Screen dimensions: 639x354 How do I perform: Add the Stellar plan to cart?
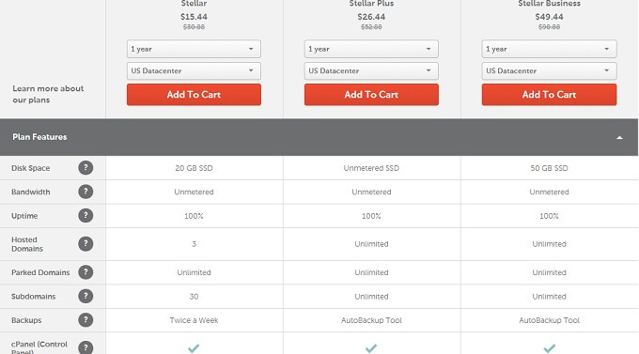(x=194, y=95)
